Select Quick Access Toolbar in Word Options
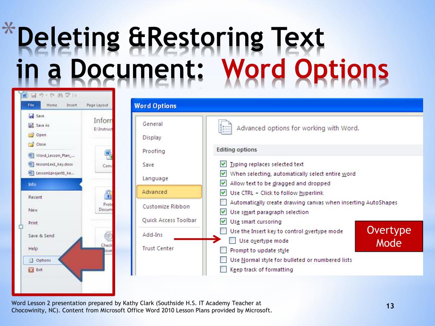 (x=169, y=220)
